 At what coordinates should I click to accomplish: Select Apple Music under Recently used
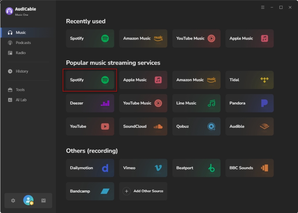tap(250, 38)
